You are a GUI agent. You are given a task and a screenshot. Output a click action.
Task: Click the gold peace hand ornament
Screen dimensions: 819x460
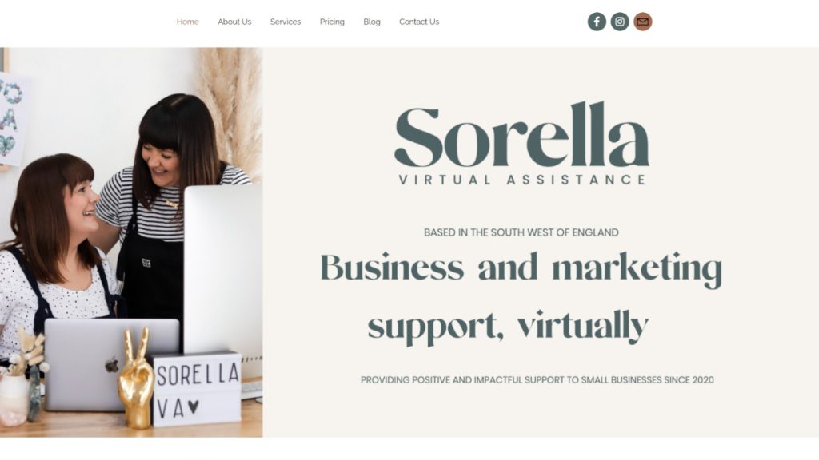tap(136, 378)
